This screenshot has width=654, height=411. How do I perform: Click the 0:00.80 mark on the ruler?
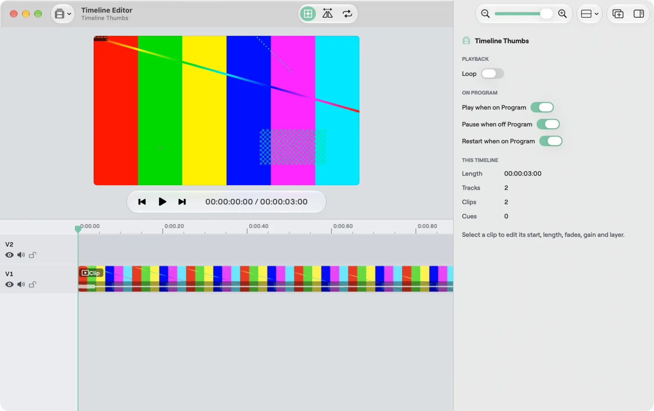click(x=427, y=226)
